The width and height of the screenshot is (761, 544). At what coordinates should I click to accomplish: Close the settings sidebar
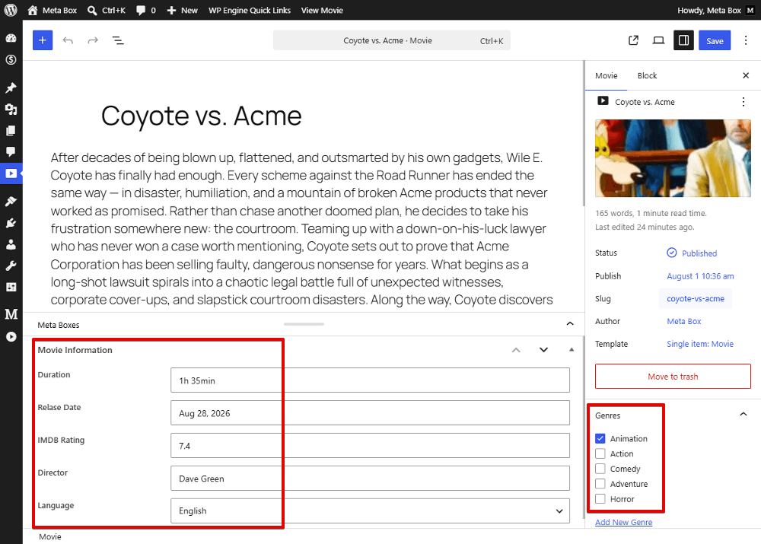pyautogui.click(x=746, y=76)
